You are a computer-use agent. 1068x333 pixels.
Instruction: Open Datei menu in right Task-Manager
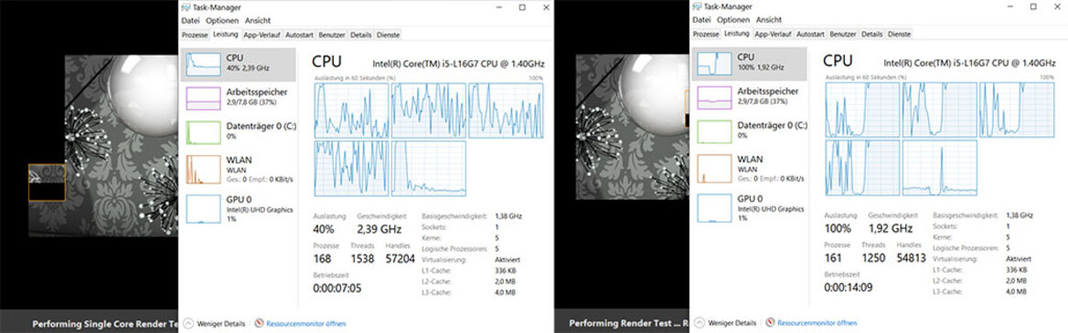point(700,21)
